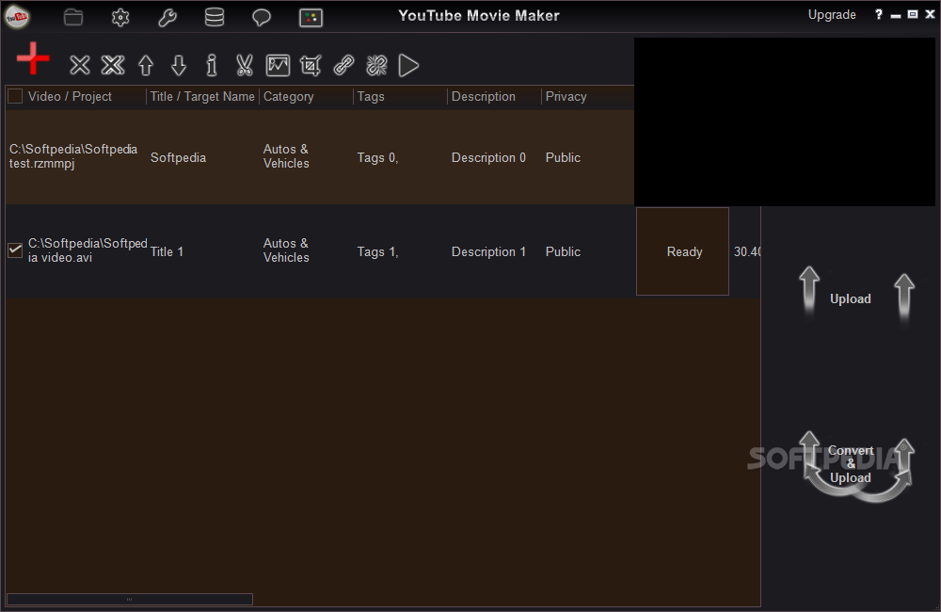Open help question mark icon
Image resolution: width=941 pixels, height=612 pixels.
(x=879, y=14)
